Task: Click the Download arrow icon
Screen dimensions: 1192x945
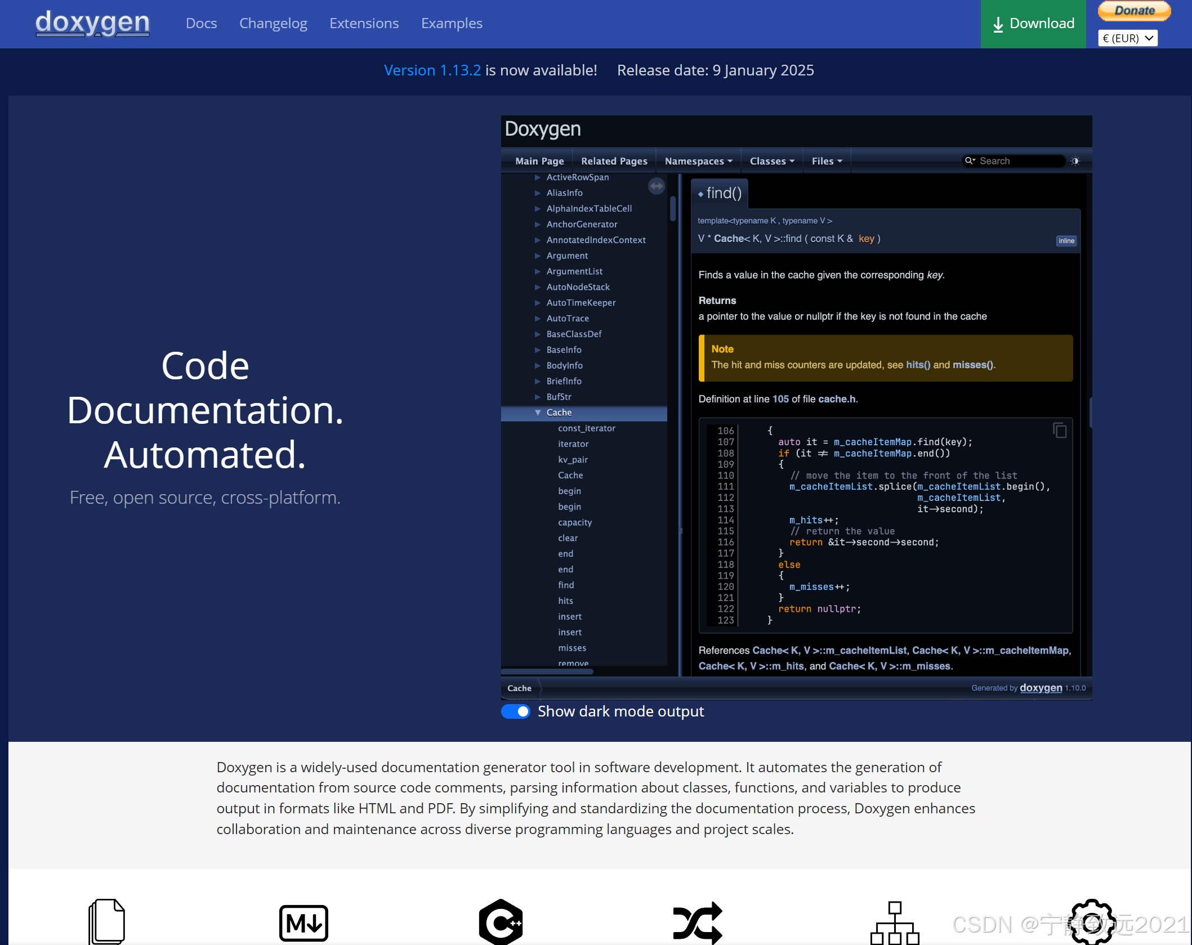Action: pyautogui.click(x=998, y=24)
